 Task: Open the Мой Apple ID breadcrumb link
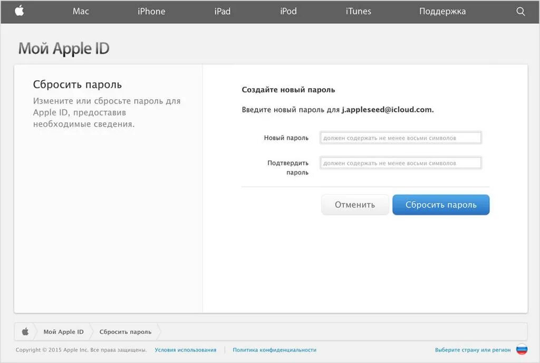[63, 332]
